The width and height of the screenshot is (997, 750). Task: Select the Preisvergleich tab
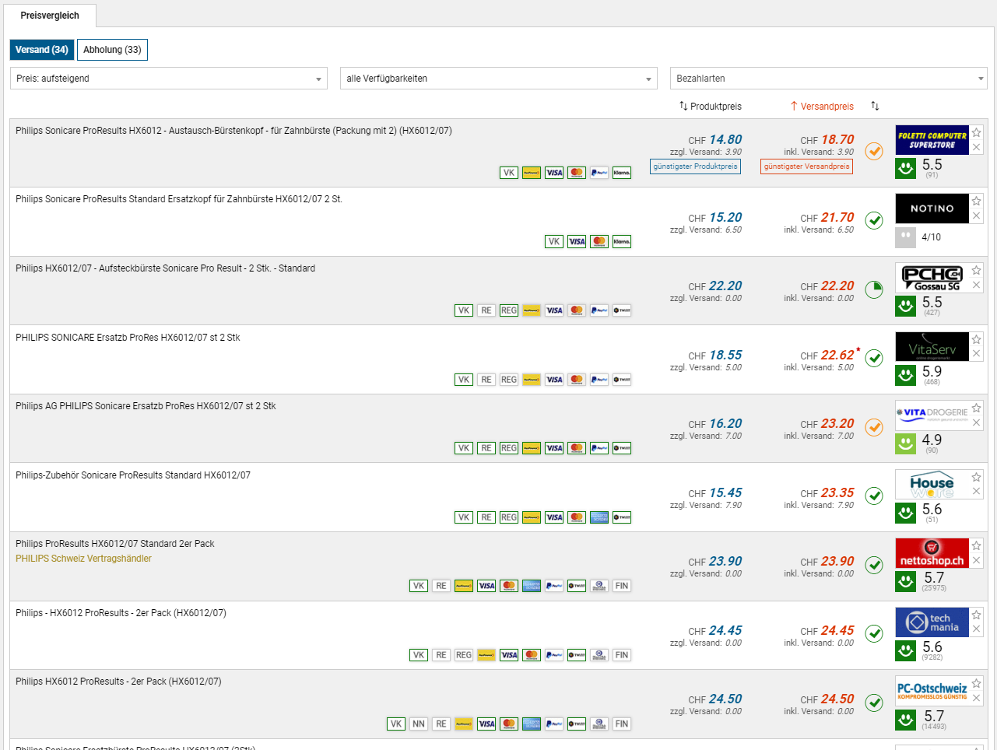point(50,16)
